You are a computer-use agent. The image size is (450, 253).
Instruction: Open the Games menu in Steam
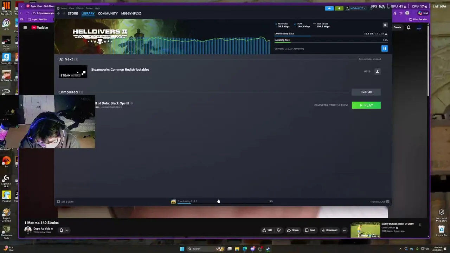89,8
